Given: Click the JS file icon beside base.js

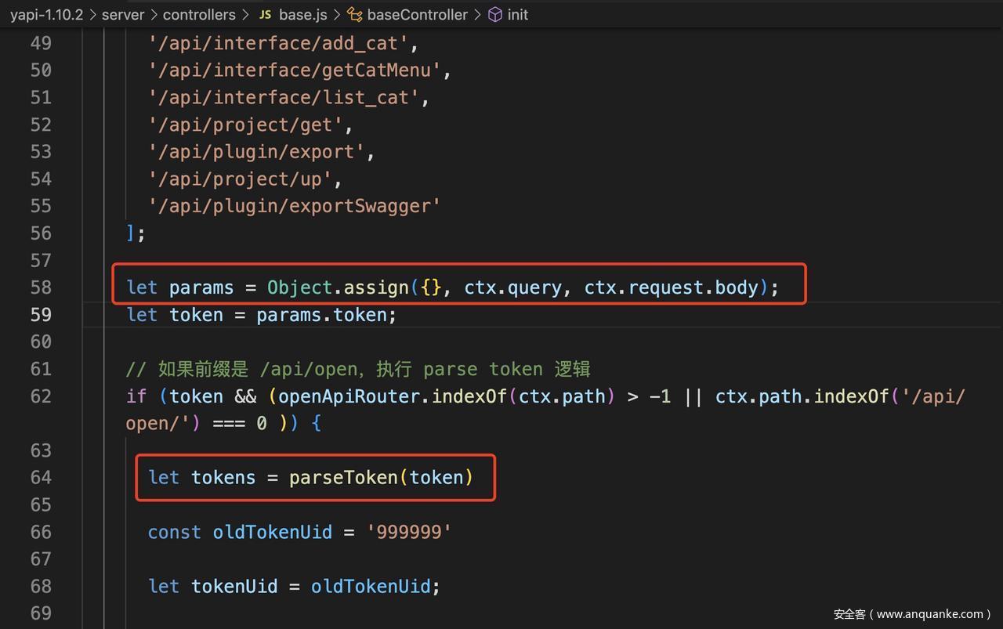Looking at the screenshot, I should coord(265,15).
